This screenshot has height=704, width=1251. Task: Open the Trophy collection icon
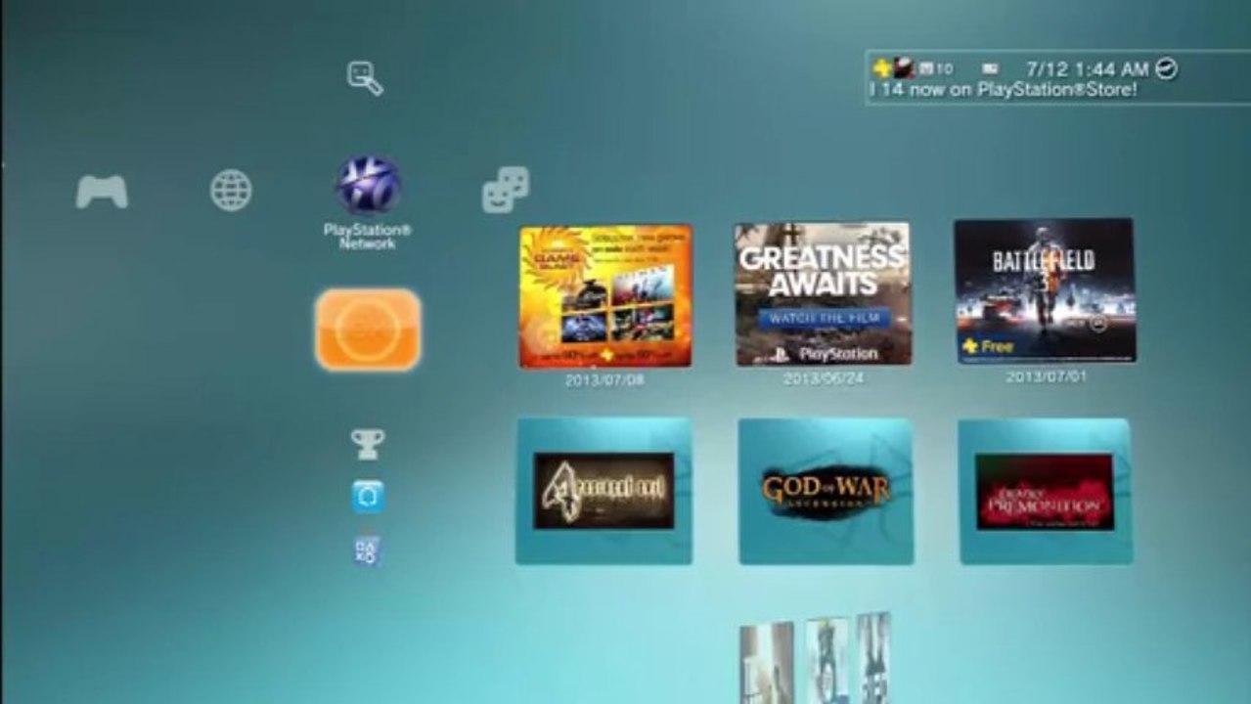pos(368,445)
